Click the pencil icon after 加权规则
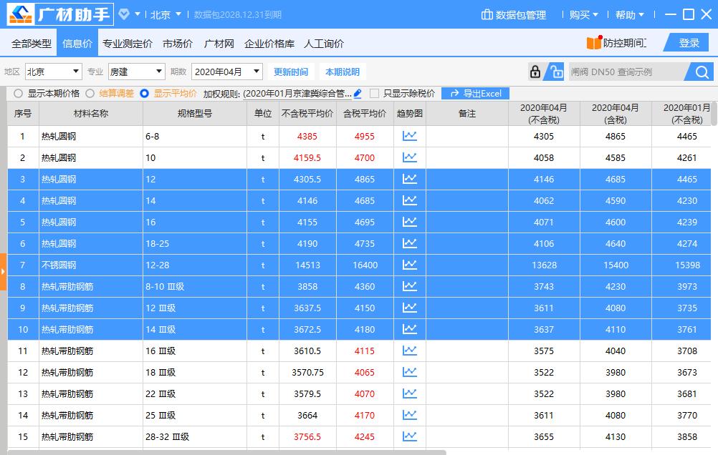This screenshot has height=455, width=718. (x=358, y=93)
